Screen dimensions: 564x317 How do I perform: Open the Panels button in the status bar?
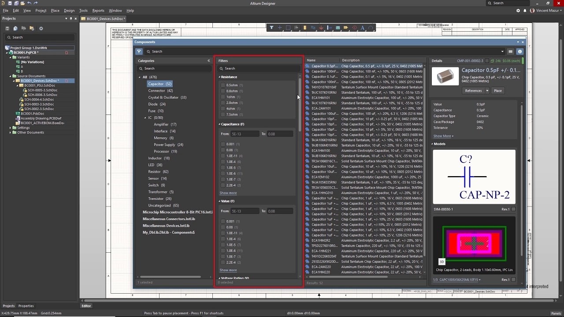click(556, 313)
